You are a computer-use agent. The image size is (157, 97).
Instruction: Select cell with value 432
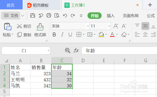click(41, 79)
